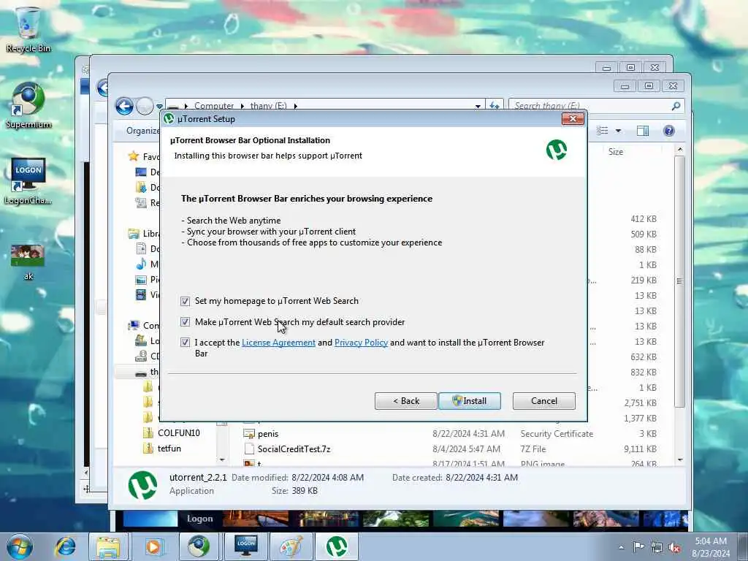
Task: Click the change view icon in Explorer
Action: coord(603,131)
